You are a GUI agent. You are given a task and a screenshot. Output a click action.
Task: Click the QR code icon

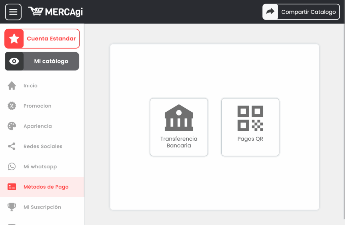(x=250, y=118)
